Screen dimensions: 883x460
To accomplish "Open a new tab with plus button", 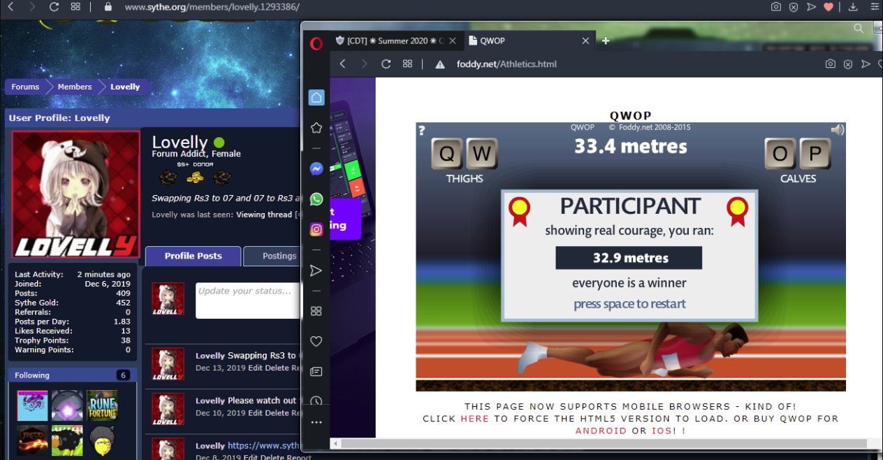I will click(606, 41).
